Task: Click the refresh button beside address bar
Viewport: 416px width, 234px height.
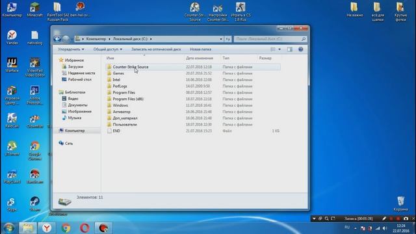Action: click(x=228, y=39)
